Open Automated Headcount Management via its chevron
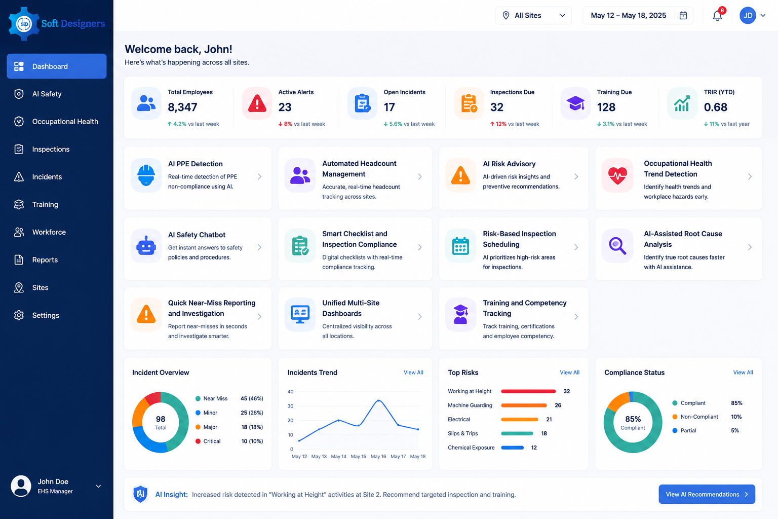 tap(420, 176)
